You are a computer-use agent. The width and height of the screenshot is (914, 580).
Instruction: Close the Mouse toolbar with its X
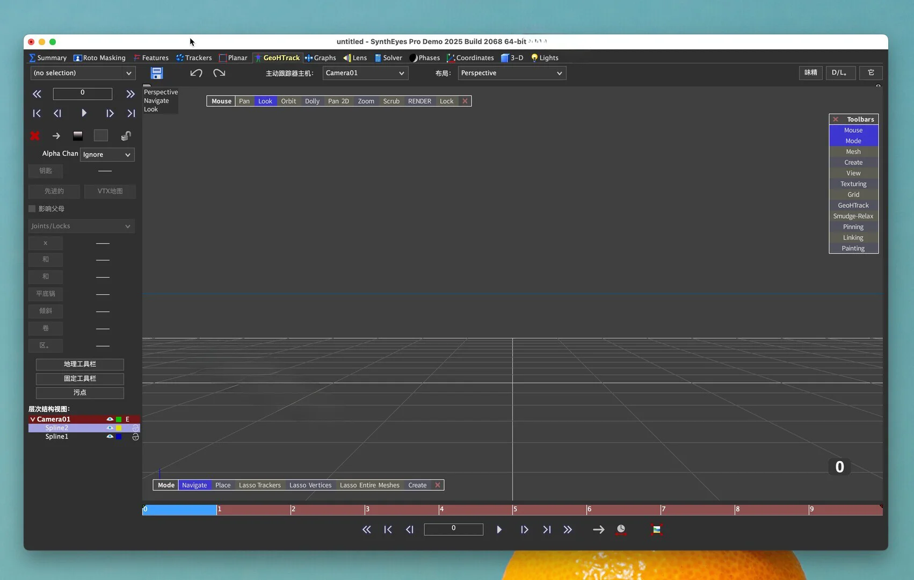point(465,101)
